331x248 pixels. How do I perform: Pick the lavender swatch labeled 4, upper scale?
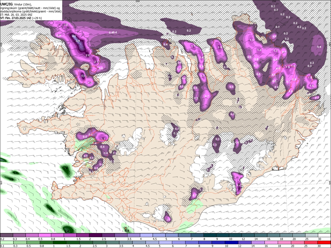[x=146, y=235]
